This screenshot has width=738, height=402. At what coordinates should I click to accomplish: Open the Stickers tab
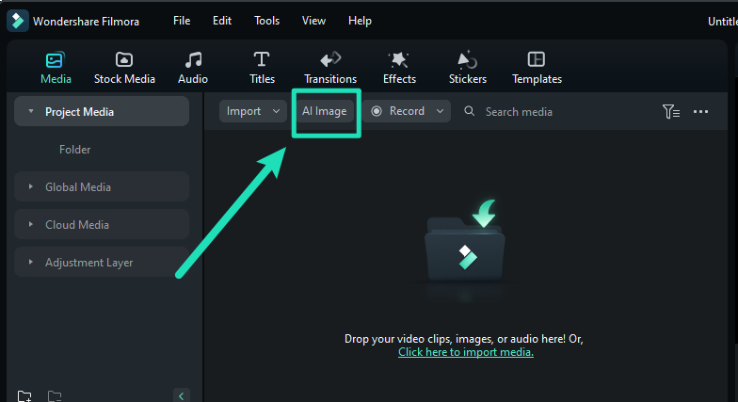[467, 68]
